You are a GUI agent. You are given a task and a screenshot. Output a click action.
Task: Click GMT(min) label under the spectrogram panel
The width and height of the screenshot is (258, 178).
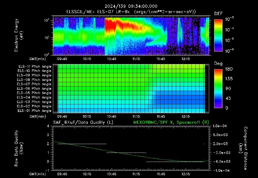38,59
